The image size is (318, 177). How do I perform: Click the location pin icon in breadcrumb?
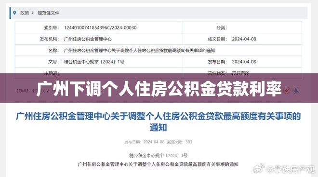[14, 13]
